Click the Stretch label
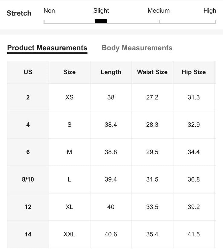Screen dimensions: 223x249 [19, 13]
